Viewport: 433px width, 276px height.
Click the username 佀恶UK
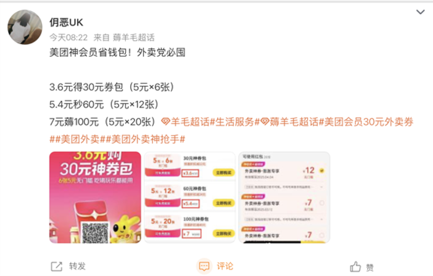point(66,22)
